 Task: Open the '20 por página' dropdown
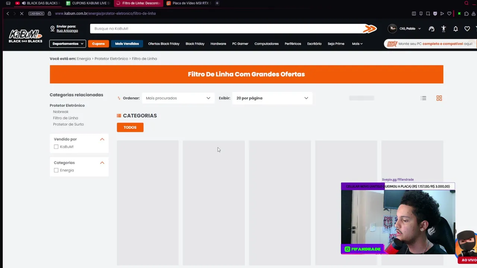pos(272,98)
